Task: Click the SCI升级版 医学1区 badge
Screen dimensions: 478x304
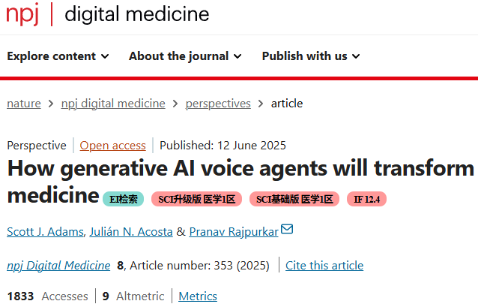Action: (x=196, y=199)
